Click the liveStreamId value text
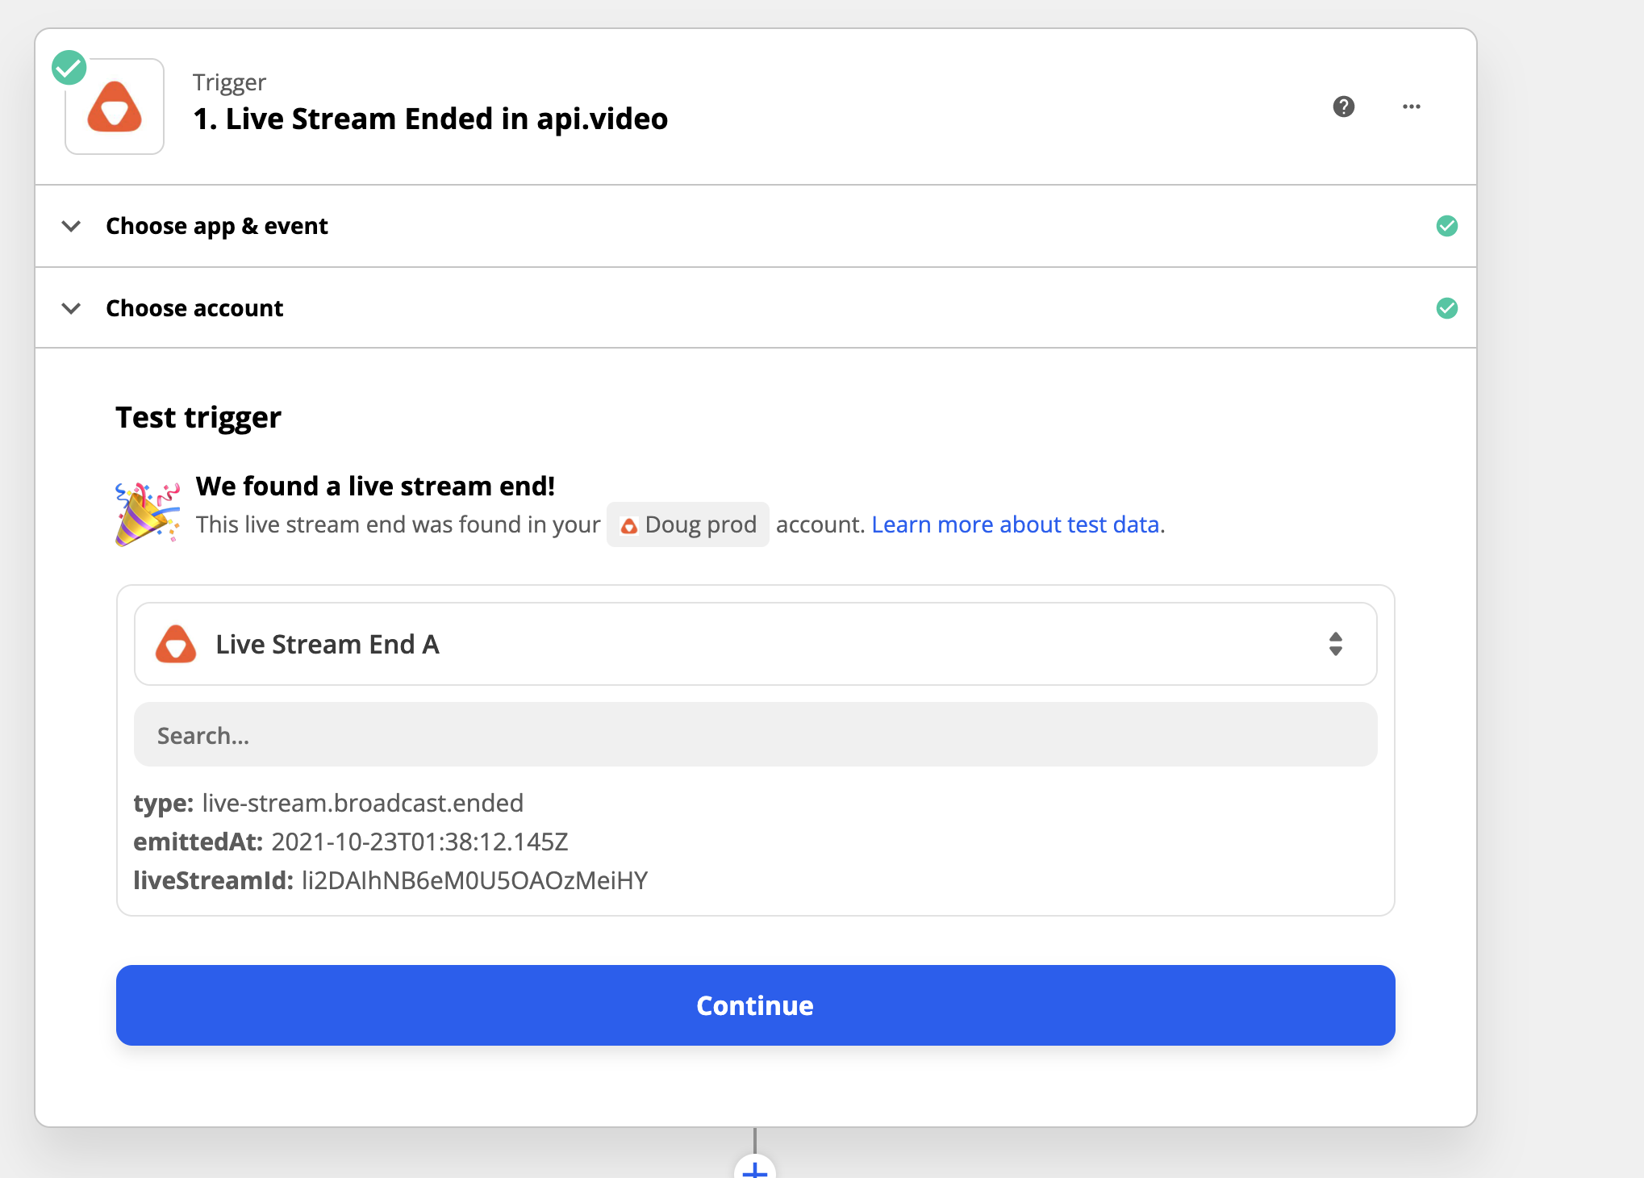This screenshot has width=1644, height=1178. coord(474,880)
